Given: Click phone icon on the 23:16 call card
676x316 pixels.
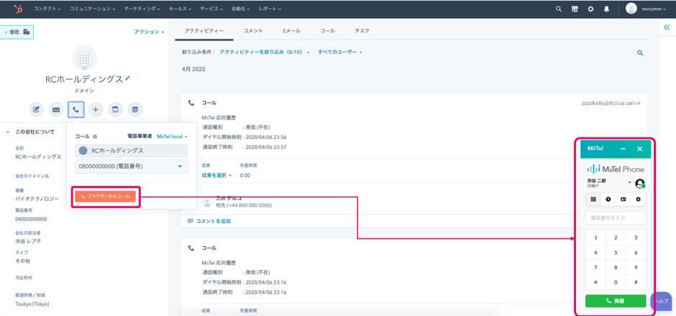Looking at the screenshot, I should 191,248.
